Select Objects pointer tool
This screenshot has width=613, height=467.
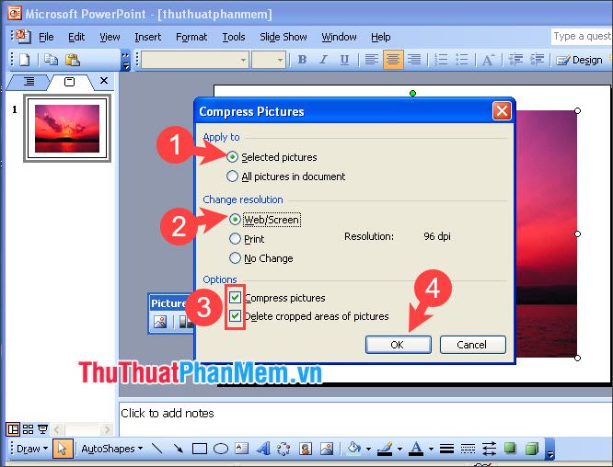coord(63,449)
